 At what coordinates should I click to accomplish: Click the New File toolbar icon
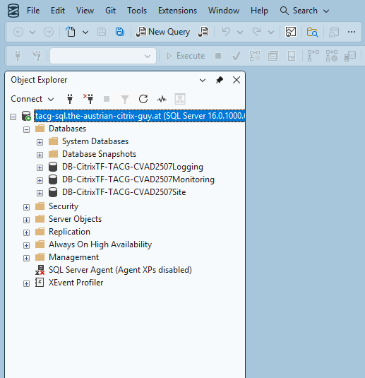pos(71,32)
